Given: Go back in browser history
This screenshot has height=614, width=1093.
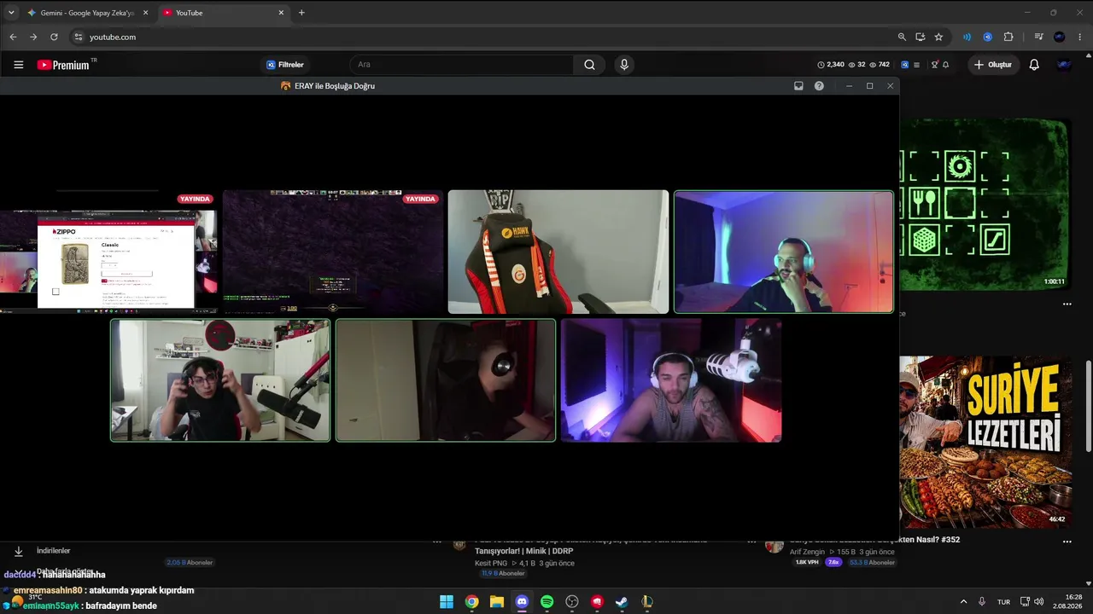Looking at the screenshot, I should [x=13, y=37].
